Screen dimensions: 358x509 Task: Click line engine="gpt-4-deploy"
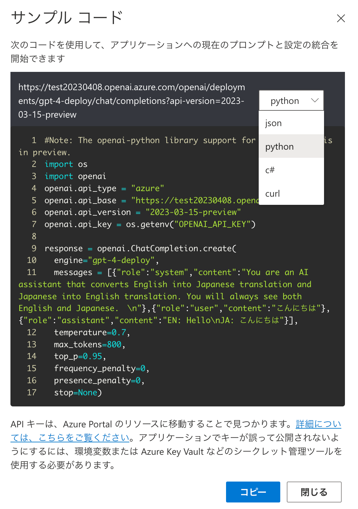pos(106,260)
